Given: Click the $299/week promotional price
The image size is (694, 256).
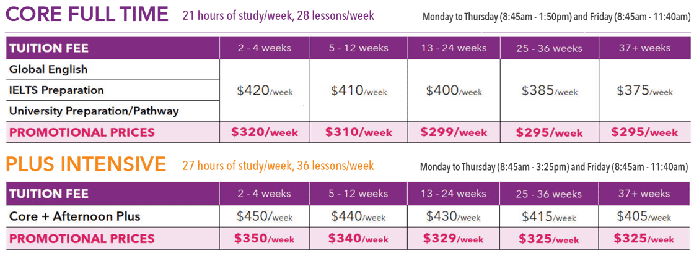Looking at the screenshot, I should [x=454, y=132].
